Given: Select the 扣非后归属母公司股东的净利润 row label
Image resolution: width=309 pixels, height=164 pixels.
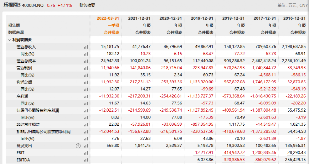Looking at the screenshot, I should point(43,132).
